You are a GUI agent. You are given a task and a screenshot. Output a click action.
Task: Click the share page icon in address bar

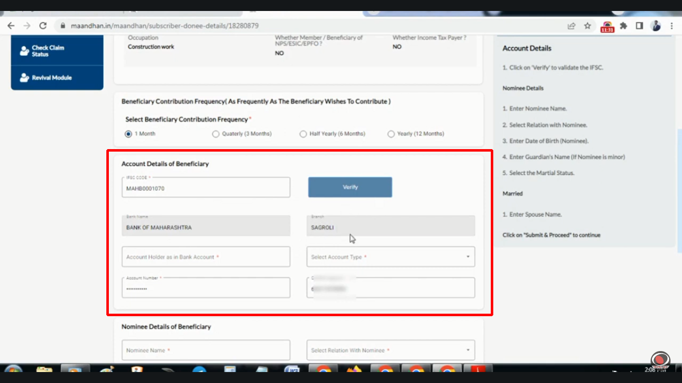(572, 26)
